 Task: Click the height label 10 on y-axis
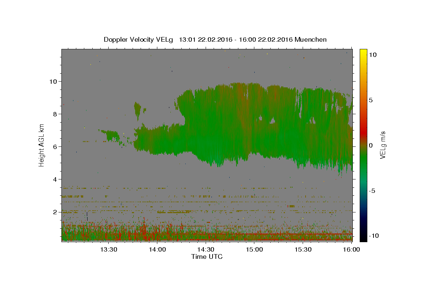53,81
